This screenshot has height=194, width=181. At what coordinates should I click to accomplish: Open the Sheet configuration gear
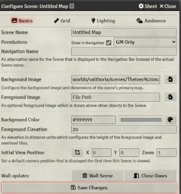click(x=141, y=6)
